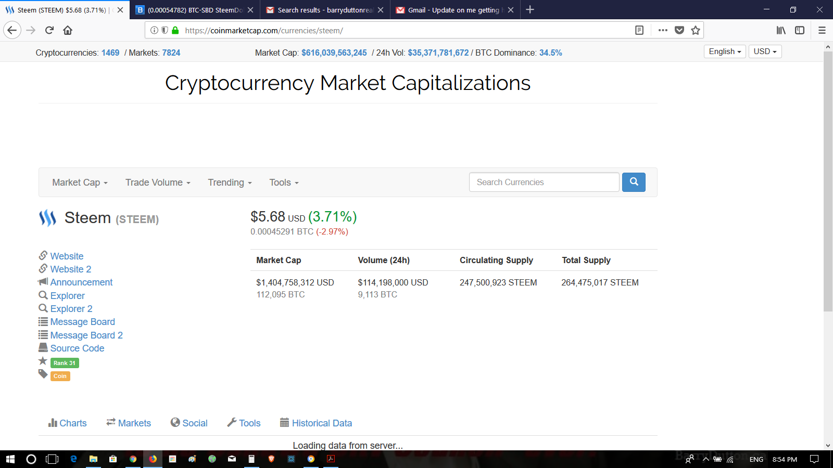Open the Action Center notifications
833x468 pixels.
[x=814, y=459]
